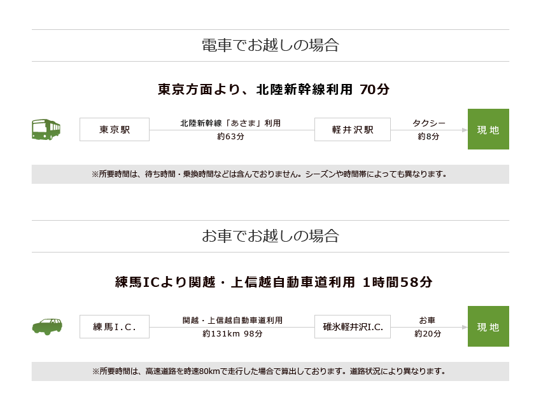Click the 約63分 duration text
The width and height of the screenshot is (541, 416).
pos(230,137)
